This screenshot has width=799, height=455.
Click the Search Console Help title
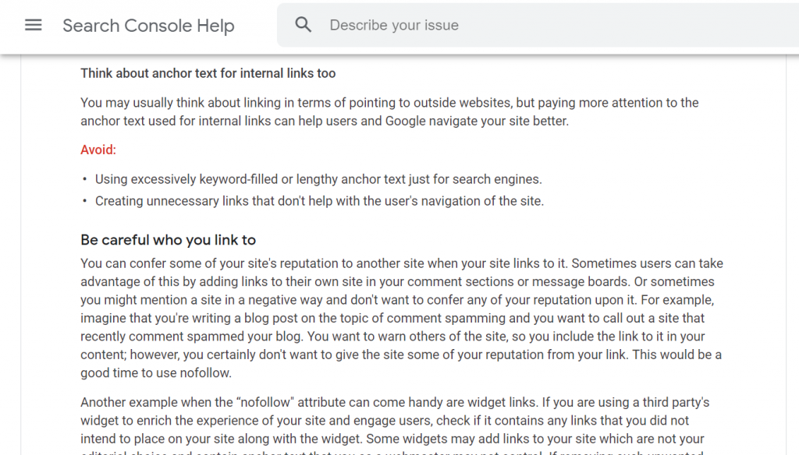click(148, 26)
